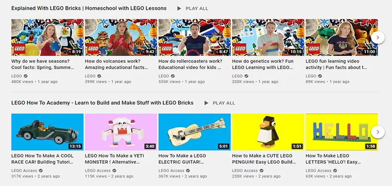Open LEGO How To Academy playlist heading
The image size is (392, 186).
(x=102, y=103)
